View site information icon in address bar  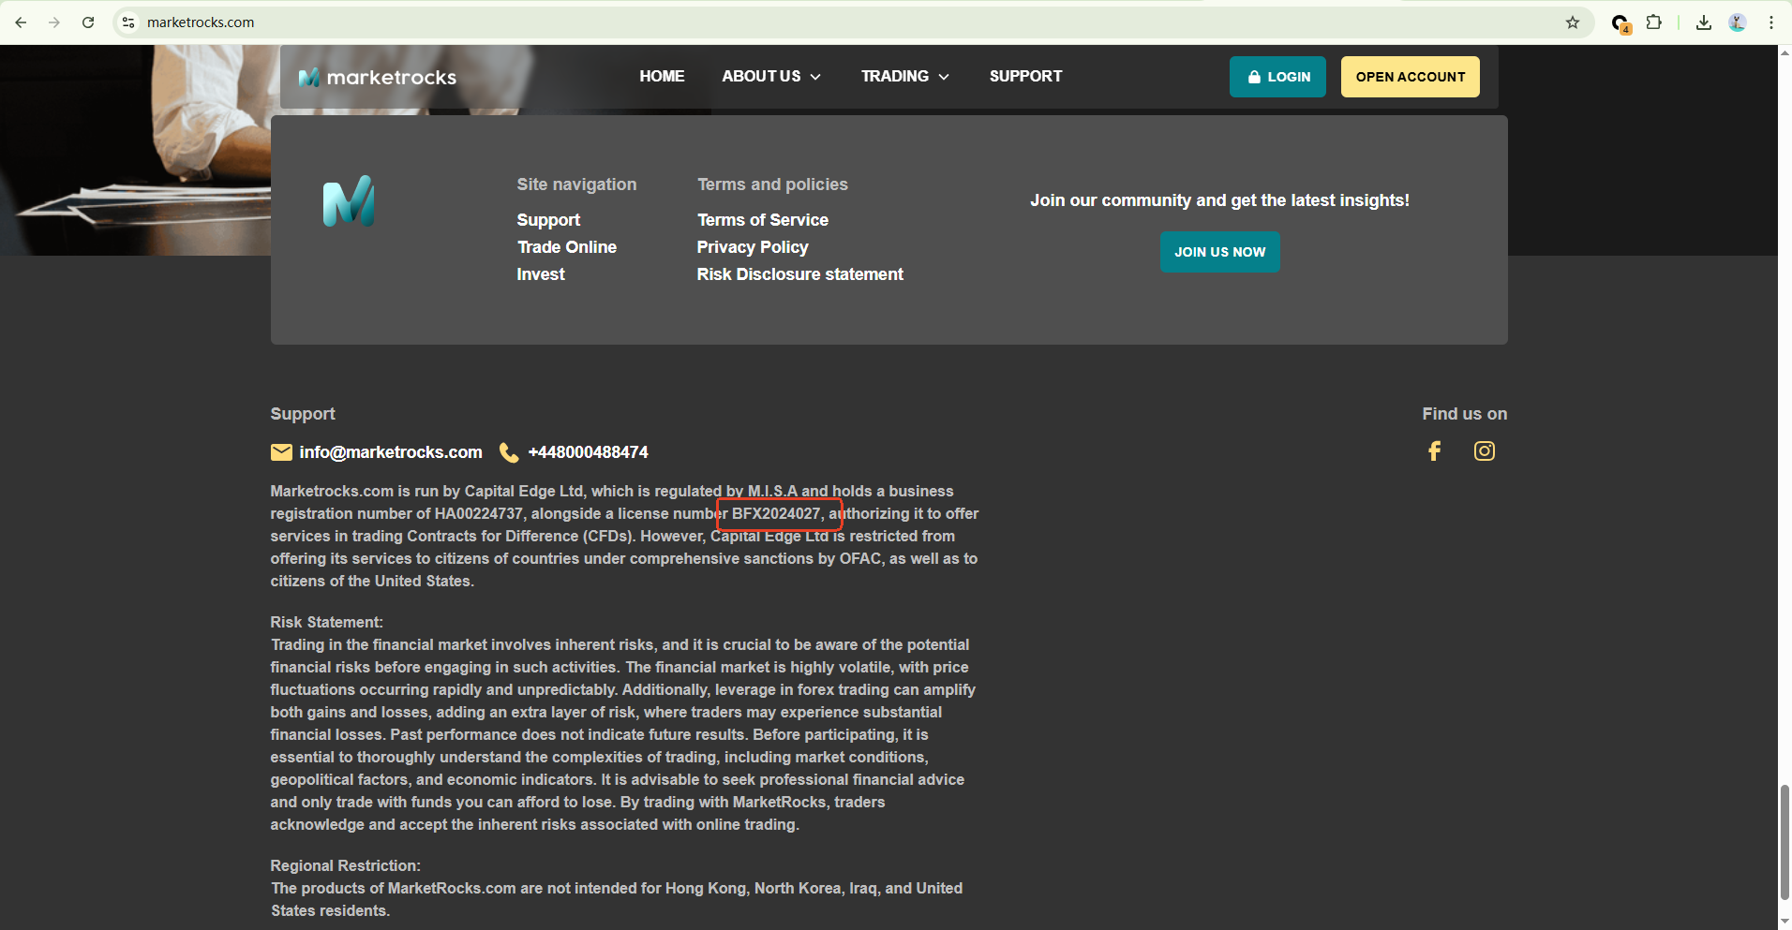click(128, 22)
